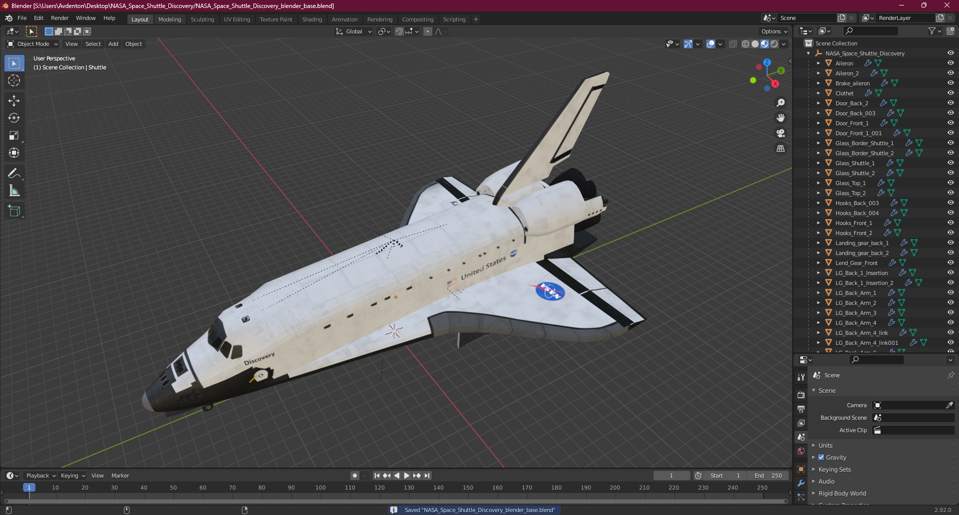
Task: Open the Keying dropdown in timeline
Action: pyautogui.click(x=73, y=476)
